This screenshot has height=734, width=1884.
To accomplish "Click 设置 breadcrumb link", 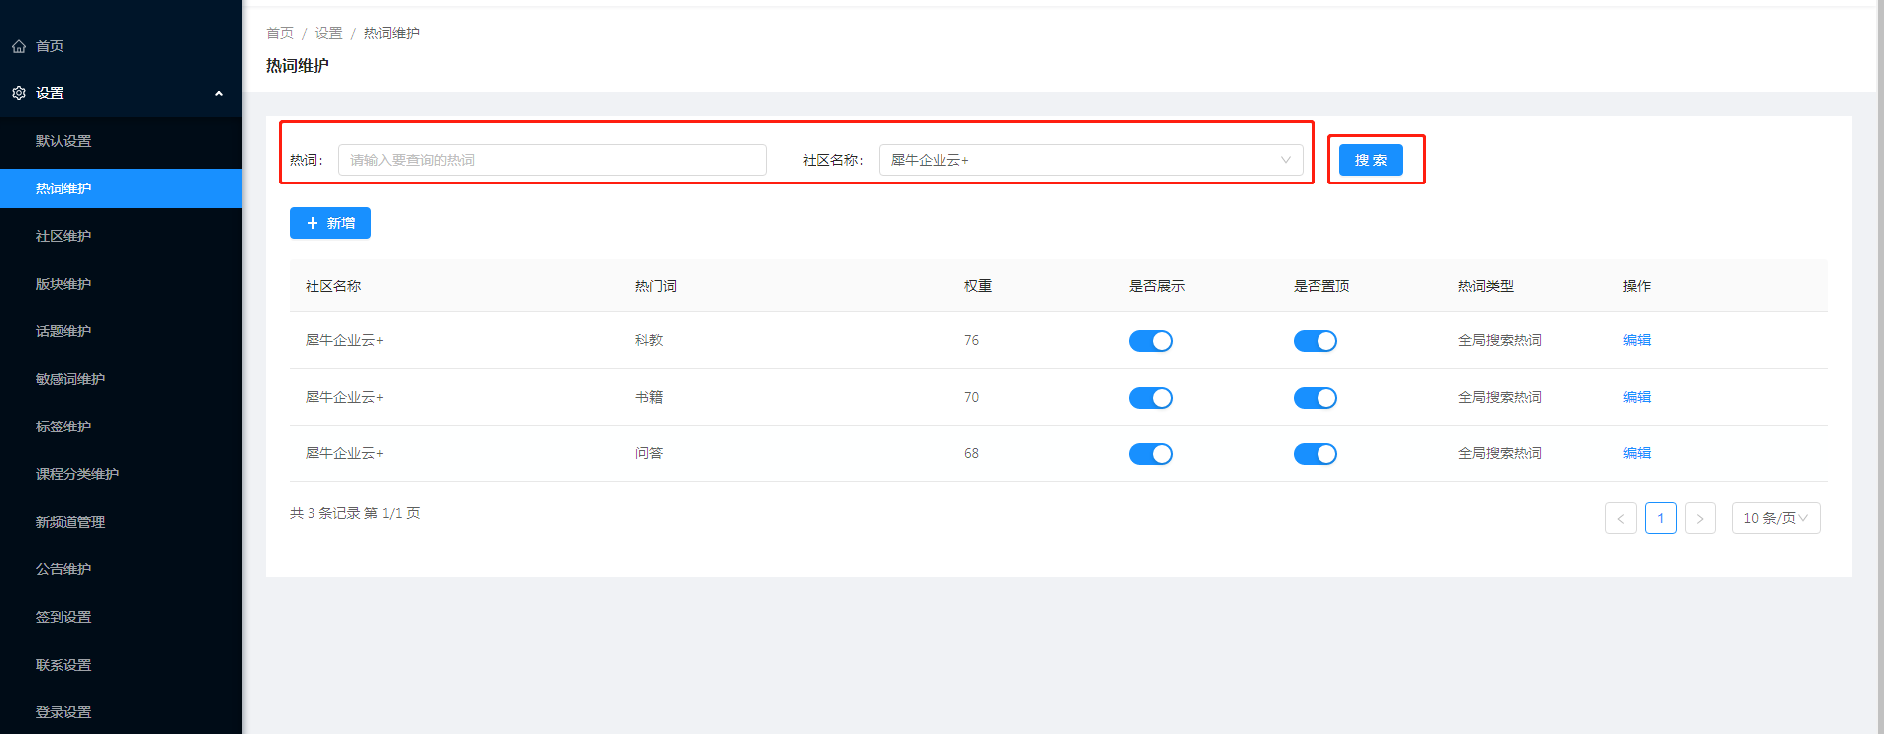I will pyautogui.click(x=328, y=33).
